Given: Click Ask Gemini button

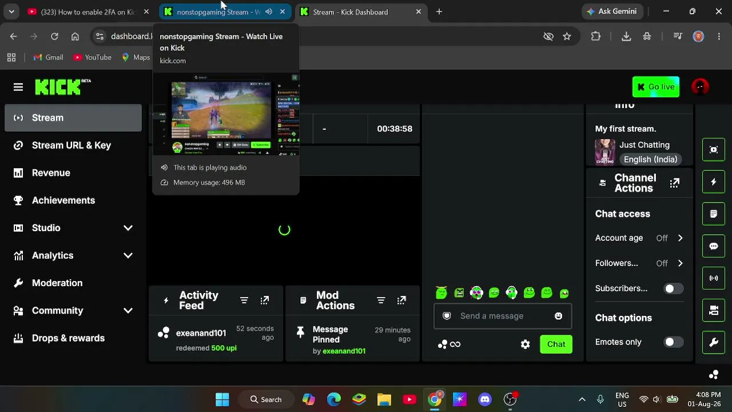Looking at the screenshot, I should (612, 12).
